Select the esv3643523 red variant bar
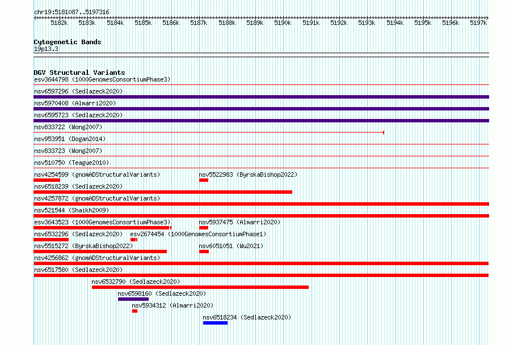This screenshot has height=345, width=505. pos(102,228)
